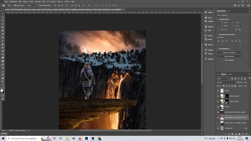Open the Glyphen collapsed panel
Viewport: 251px width, 141px height.
point(209,59)
